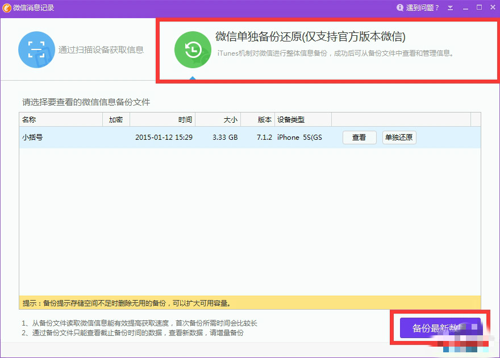Click the 加密 column header
This screenshot has height=358, width=500.
pyautogui.click(x=118, y=119)
